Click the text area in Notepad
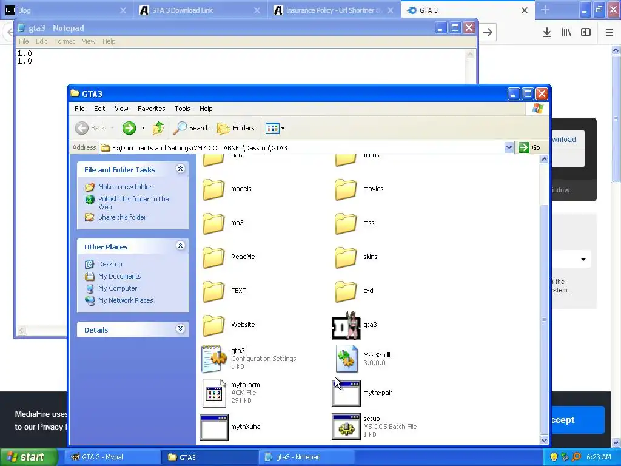The width and height of the screenshot is (621, 466). 241,66
